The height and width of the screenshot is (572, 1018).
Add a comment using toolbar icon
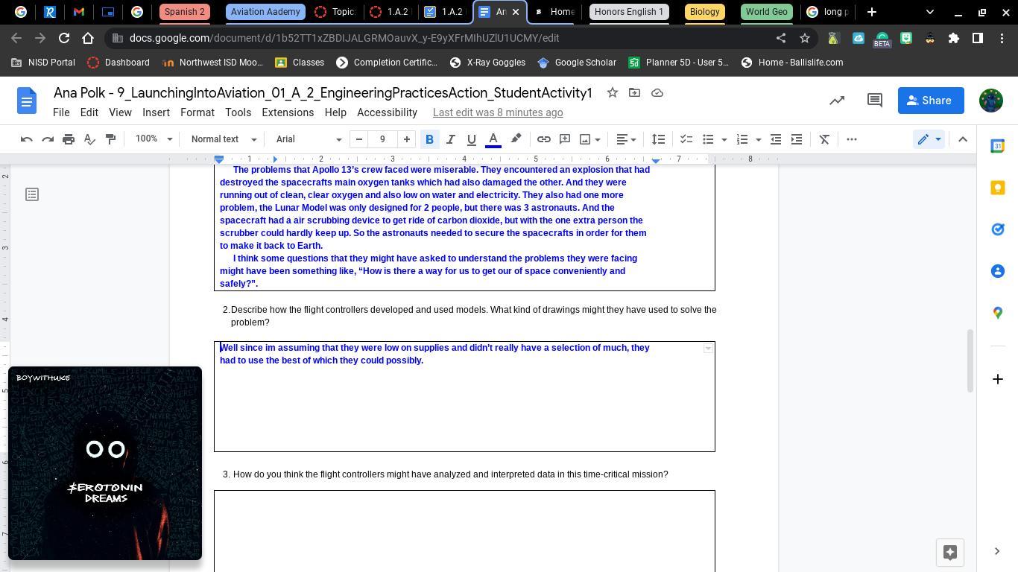[565, 139]
